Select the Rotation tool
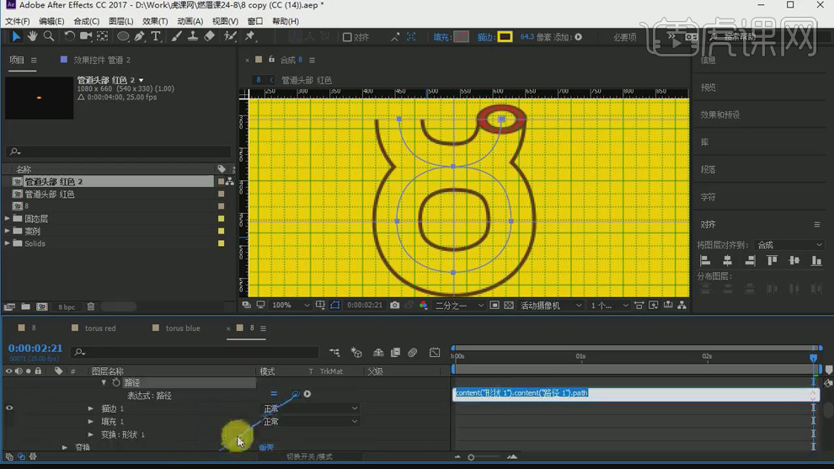Image resolution: width=834 pixels, height=469 pixels. 69,36
